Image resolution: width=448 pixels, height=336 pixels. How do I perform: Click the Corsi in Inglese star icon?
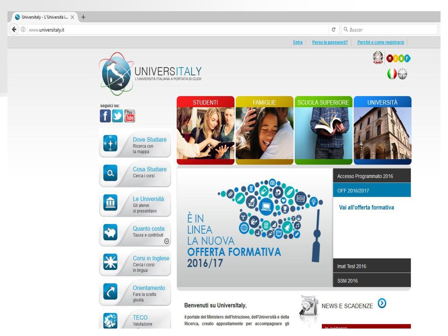tap(110, 262)
